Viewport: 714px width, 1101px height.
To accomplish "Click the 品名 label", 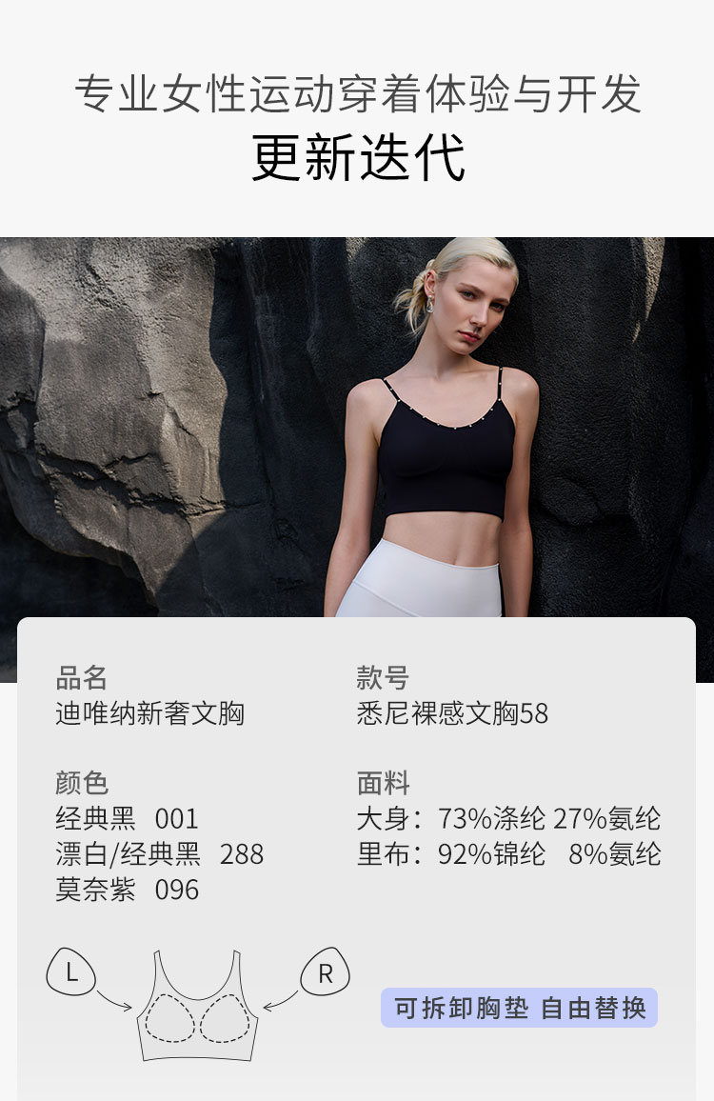I will [x=82, y=678].
